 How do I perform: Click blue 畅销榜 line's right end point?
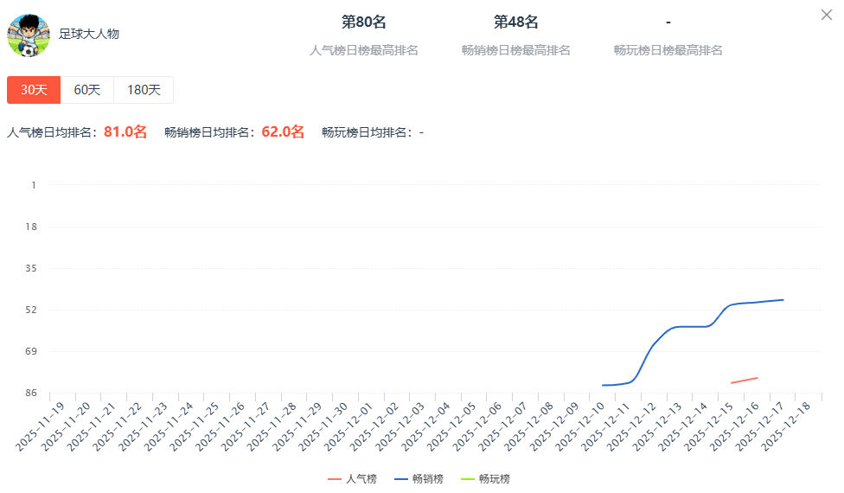coord(783,300)
